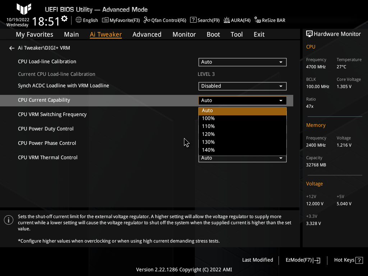Click the EzMode(F7) button
The height and width of the screenshot is (276, 368).
302,260
